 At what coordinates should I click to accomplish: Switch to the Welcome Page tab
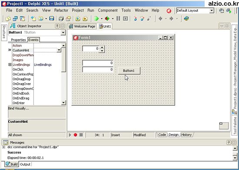tap(82, 27)
